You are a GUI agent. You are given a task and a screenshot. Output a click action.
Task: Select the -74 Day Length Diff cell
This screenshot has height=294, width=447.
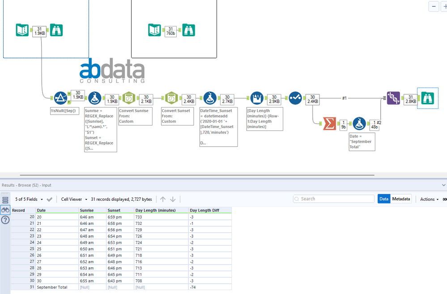tap(210, 287)
